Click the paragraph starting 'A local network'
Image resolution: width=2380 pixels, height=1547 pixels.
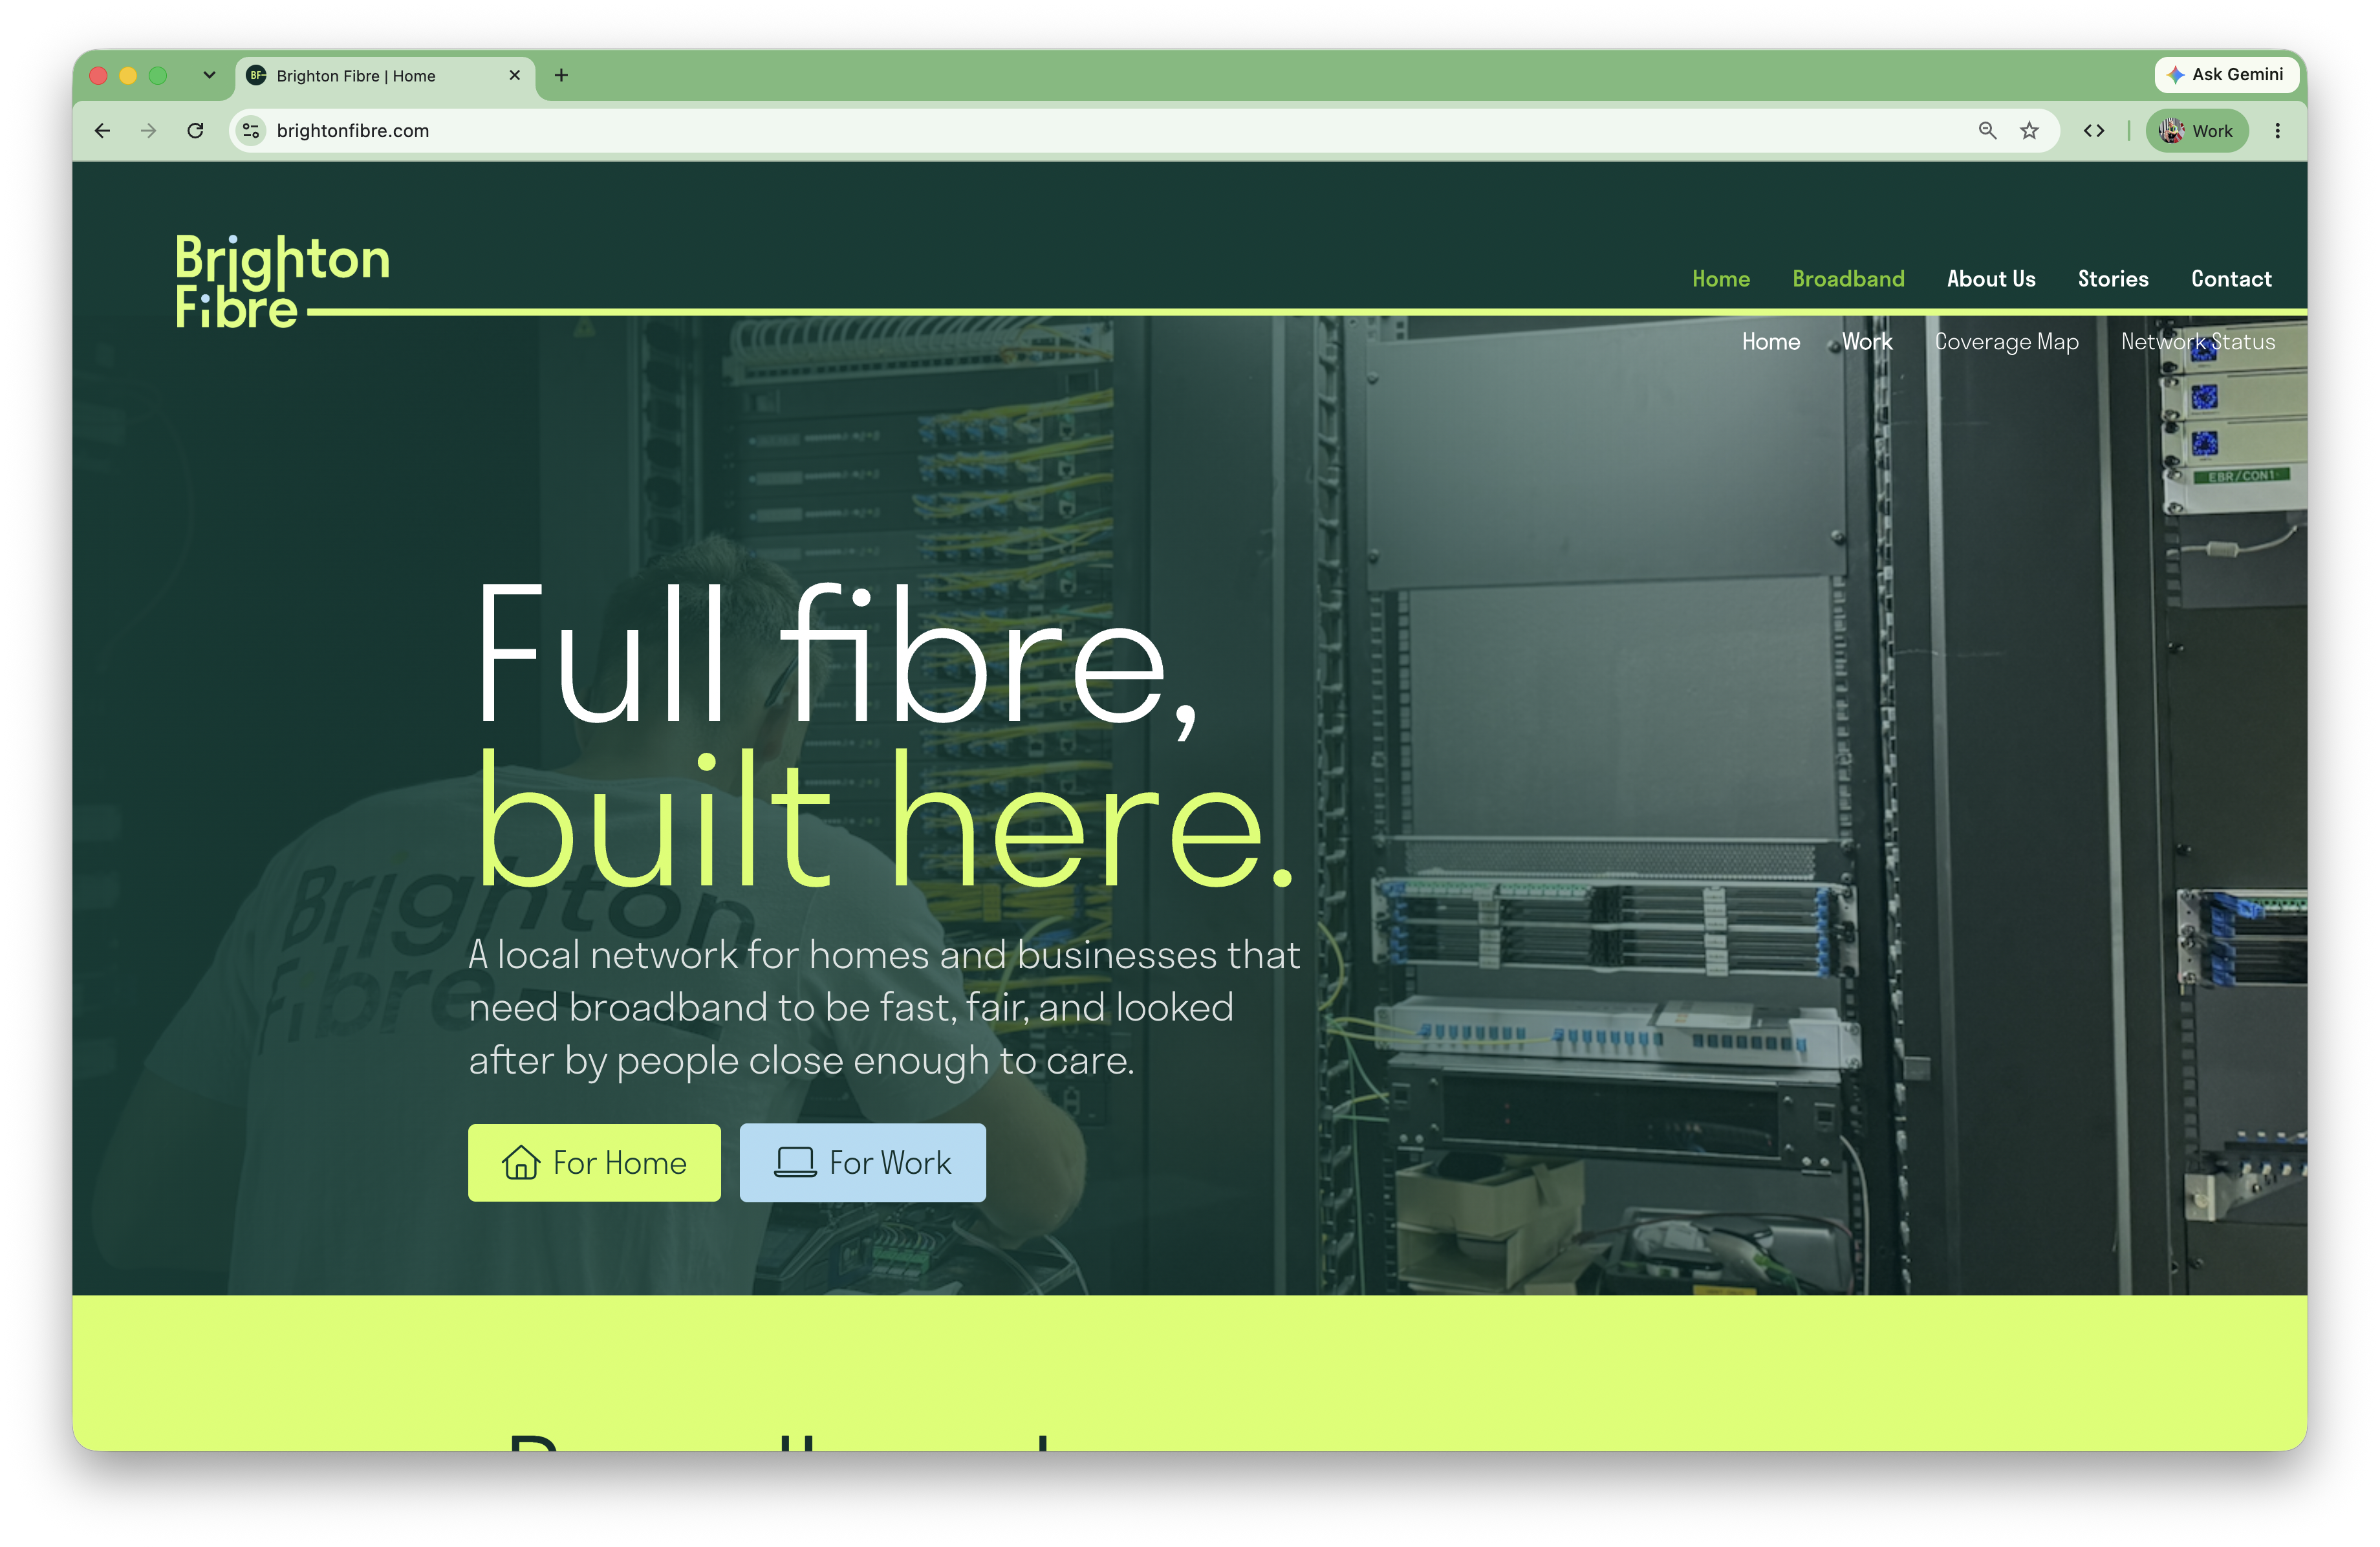885,1008
